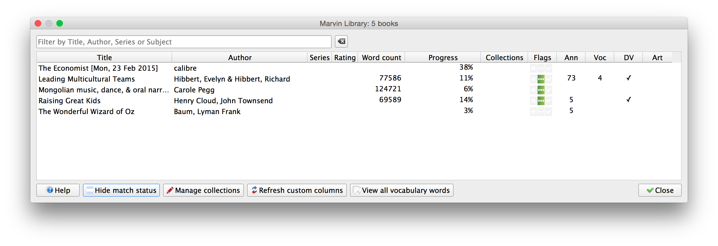Image resolution: width=718 pixels, height=246 pixels.
Task: Open Help via the question mark icon
Action: [x=50, y=190]
